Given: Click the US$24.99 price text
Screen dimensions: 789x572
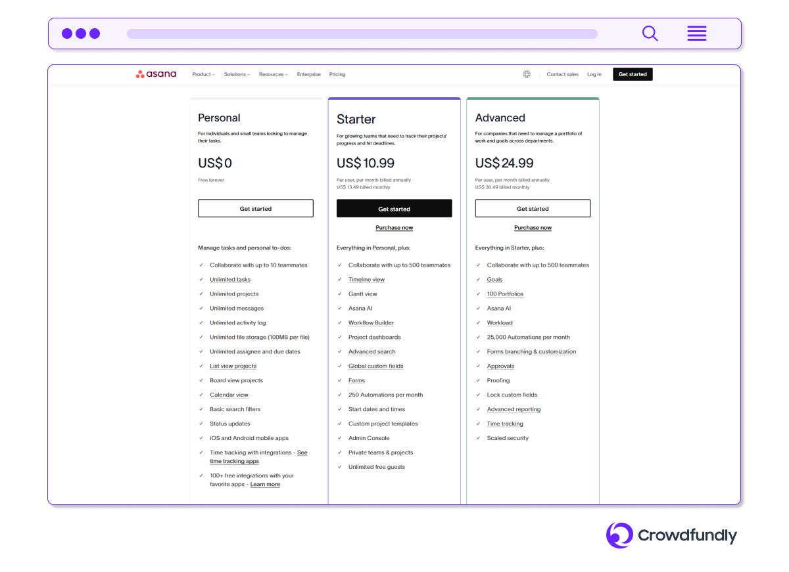Looking at the screenshot, I should pos(504,164).
